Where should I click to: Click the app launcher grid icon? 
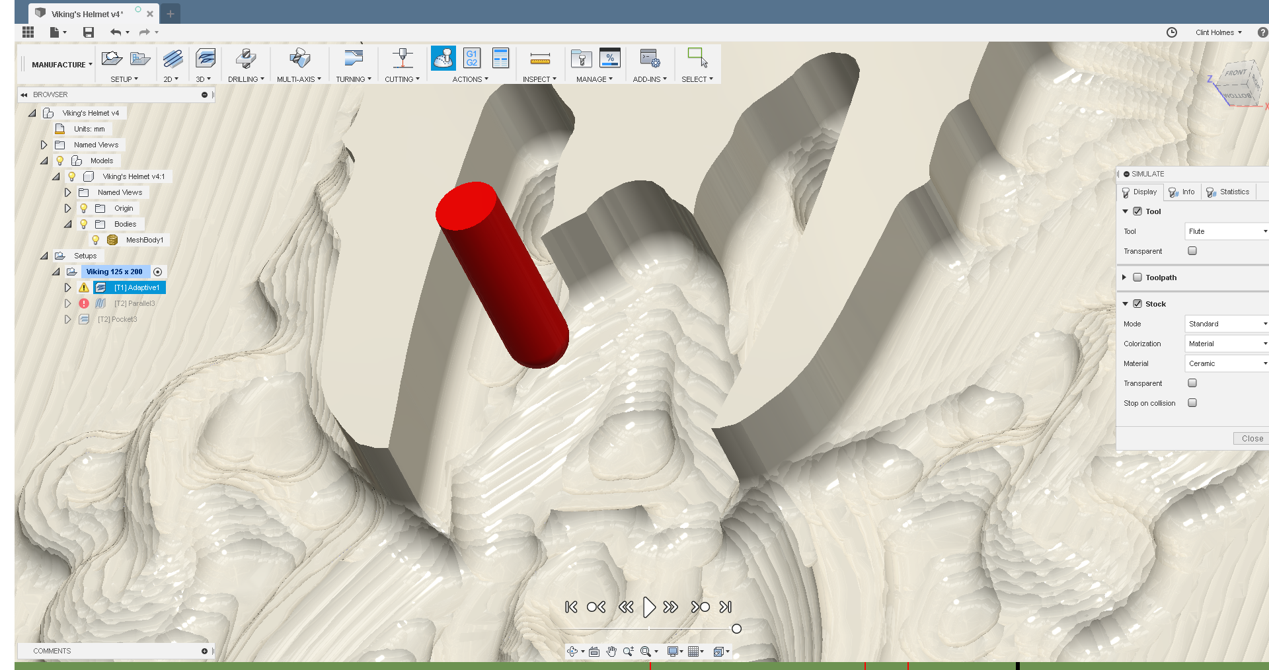(28, 32)
